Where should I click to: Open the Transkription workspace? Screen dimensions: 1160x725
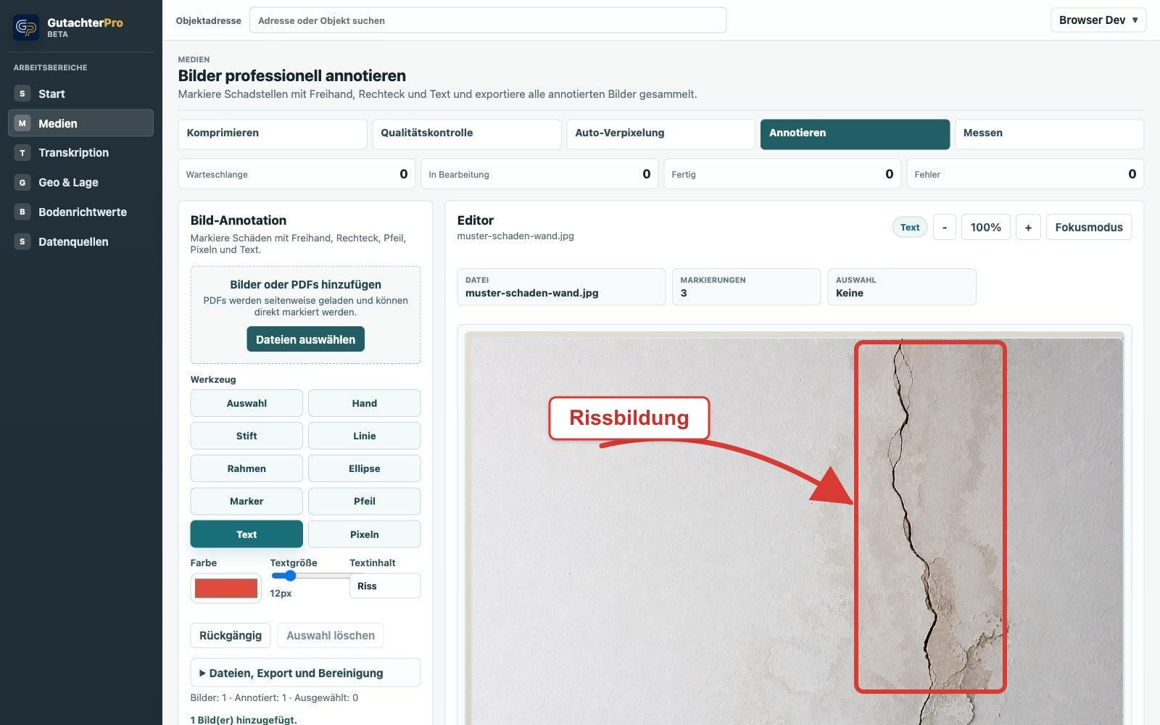[x=80, y=152]
